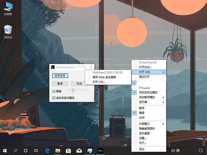Choose 退出 to exit DreamScene2
207x155 pixels.
149,149
